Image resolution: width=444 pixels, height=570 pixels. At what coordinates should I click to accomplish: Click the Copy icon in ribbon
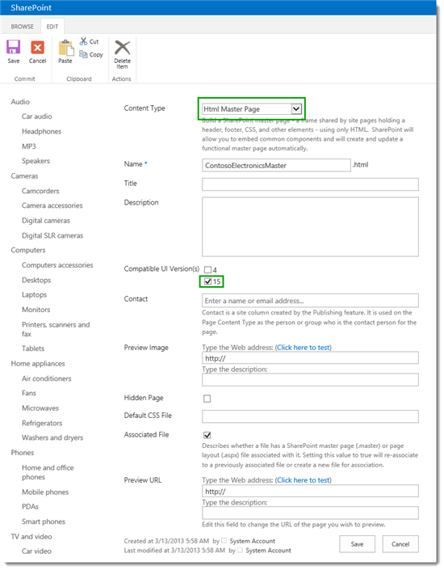(83, 54)
